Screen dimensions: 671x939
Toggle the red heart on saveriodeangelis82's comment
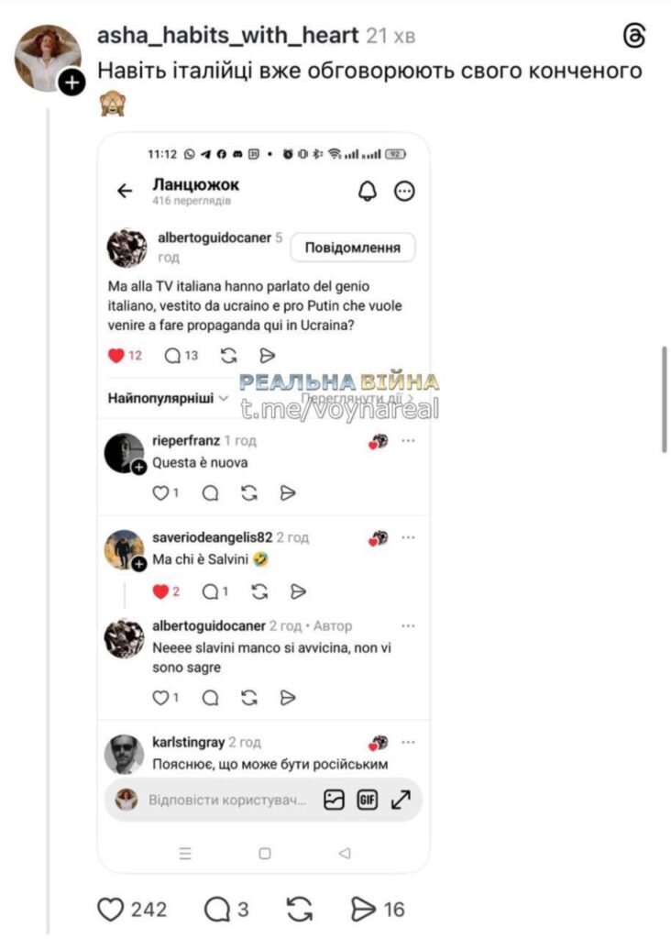point(160,591)
